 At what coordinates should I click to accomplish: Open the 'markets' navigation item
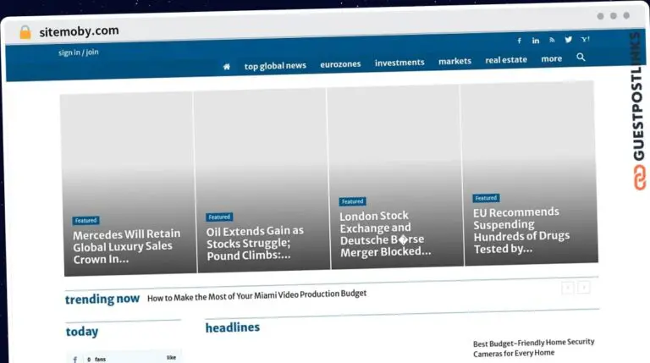coord(454,61)
